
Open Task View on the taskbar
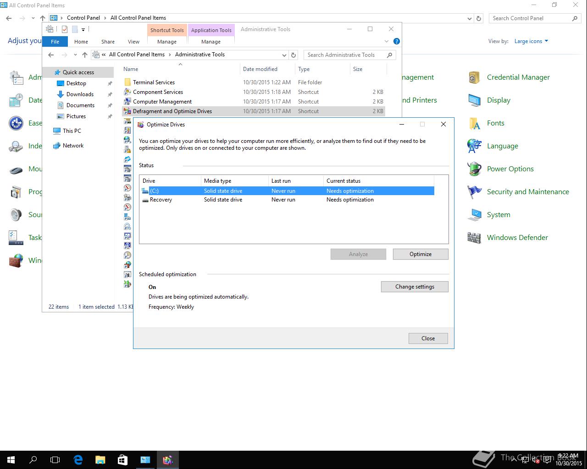pos(55,459)
